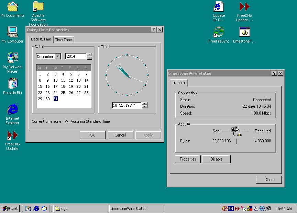
Task: Click the Speed value 100.0 Mbps
Action: click(261, 113)
